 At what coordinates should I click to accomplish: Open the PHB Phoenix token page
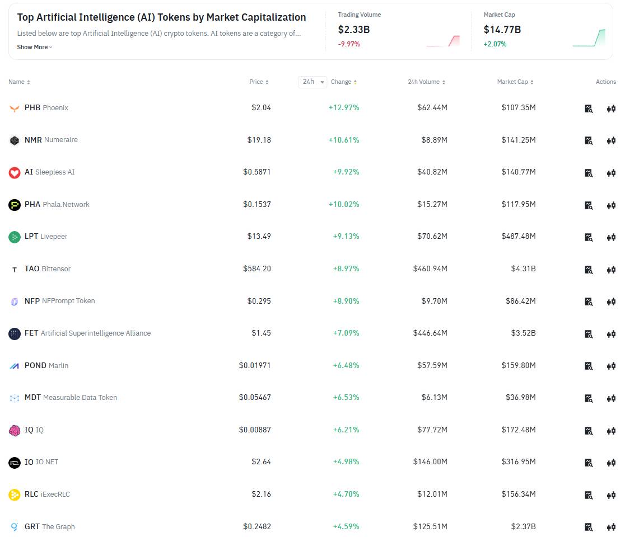[46, 107]
